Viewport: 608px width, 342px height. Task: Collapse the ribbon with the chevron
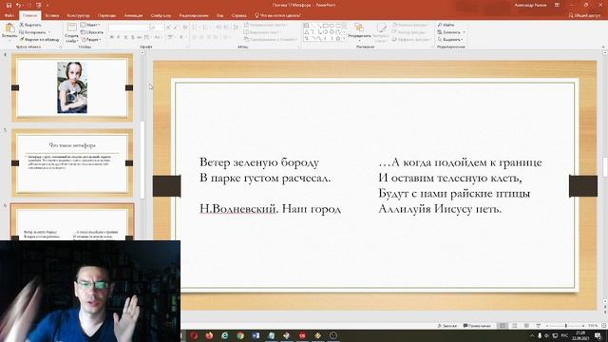(603, 47)
